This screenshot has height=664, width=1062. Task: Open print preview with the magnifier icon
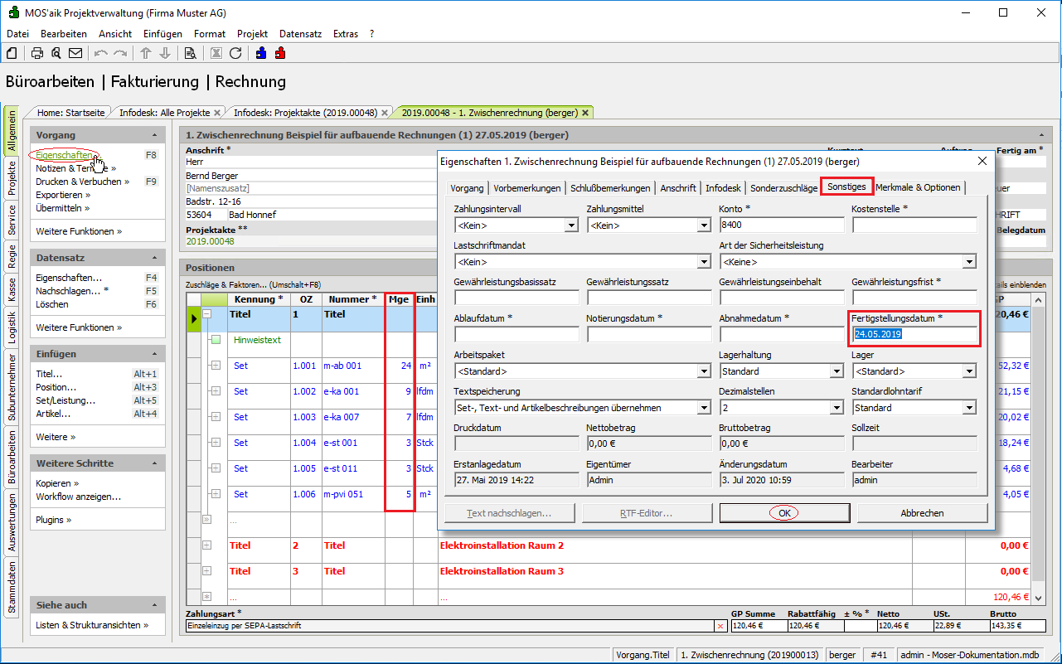[x=56, y=53]
